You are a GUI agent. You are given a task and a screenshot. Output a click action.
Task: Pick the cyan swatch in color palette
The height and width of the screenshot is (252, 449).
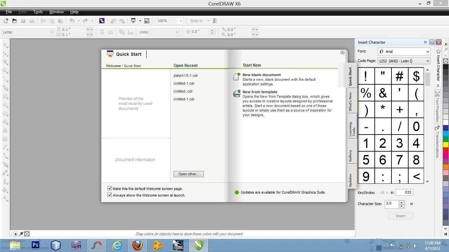(446, 134)
